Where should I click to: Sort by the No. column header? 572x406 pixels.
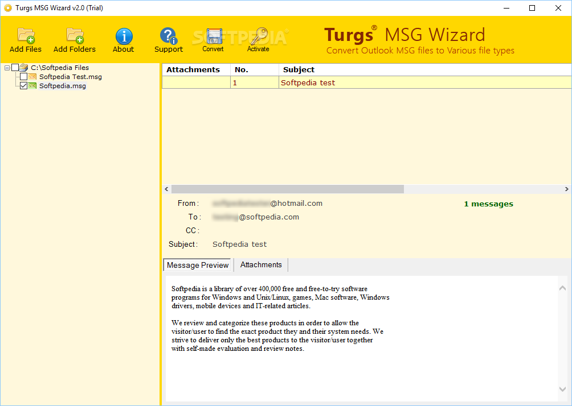(255, 69)
